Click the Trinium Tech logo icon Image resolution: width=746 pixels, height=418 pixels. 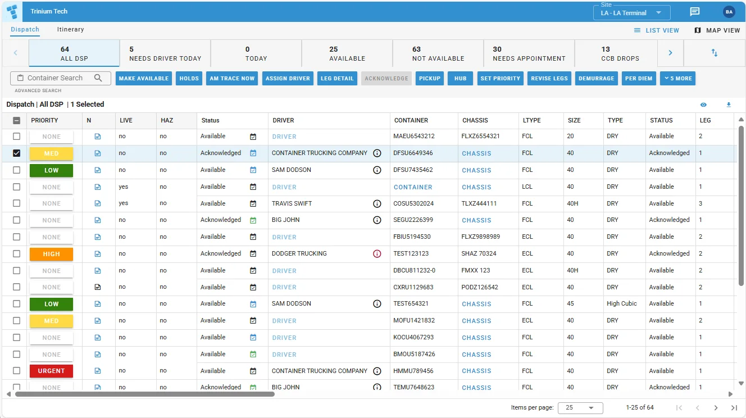click(12, 11)
